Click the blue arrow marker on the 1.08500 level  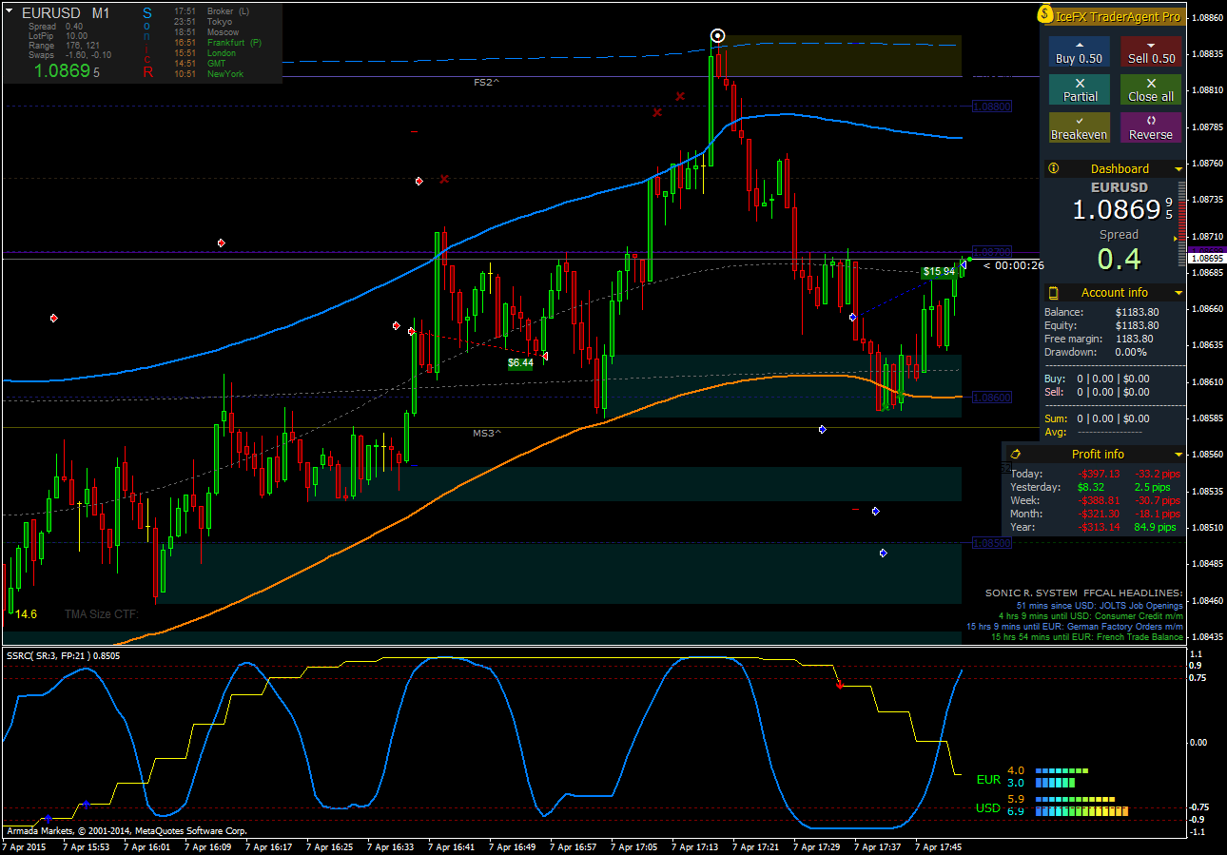(x=884, y=553)
